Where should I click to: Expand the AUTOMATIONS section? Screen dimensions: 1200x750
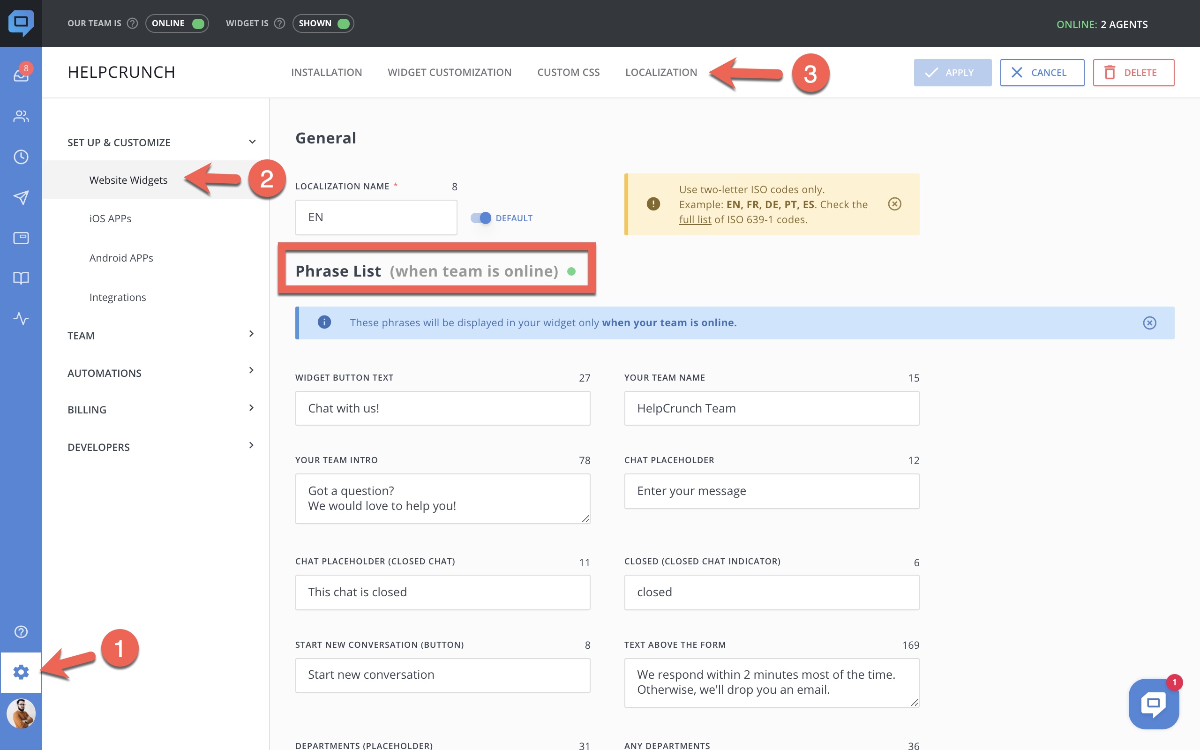tap(251, 370)
